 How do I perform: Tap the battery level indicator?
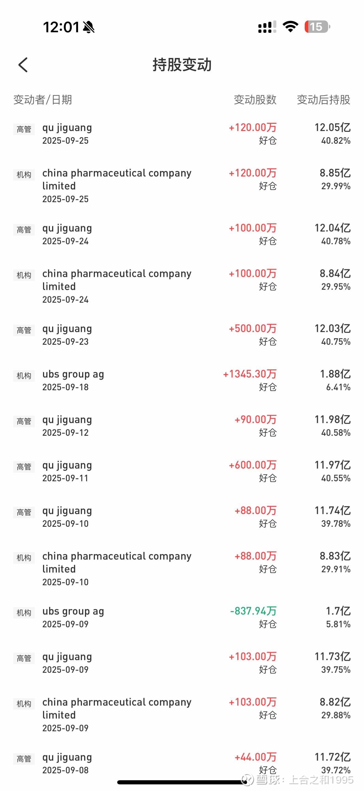click(x=317, y=27)
